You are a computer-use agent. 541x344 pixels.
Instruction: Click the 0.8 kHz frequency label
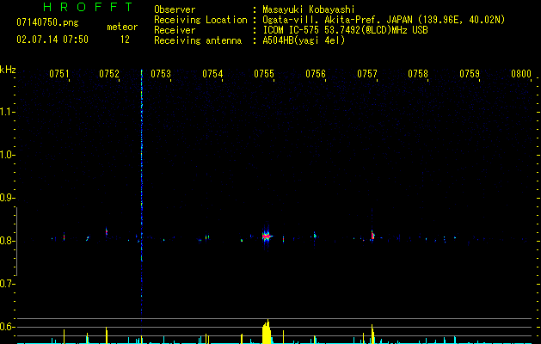(x=7, y=241)
